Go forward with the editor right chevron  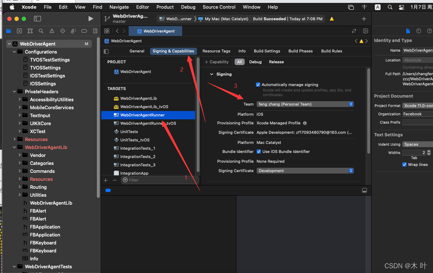pyautogui.click(x=124, y=31)
